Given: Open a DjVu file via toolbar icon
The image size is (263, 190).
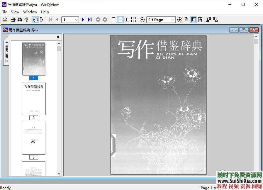Looking at the screenshot, I should [5, 20].
